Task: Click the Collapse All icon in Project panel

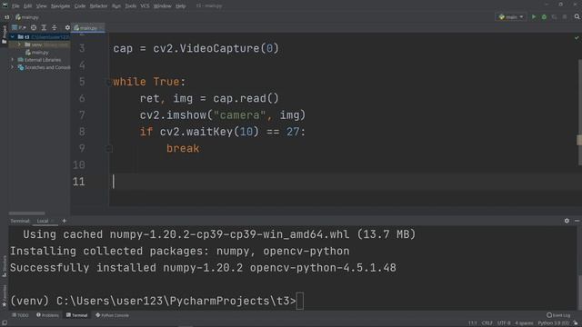Action: pos(55,27)
